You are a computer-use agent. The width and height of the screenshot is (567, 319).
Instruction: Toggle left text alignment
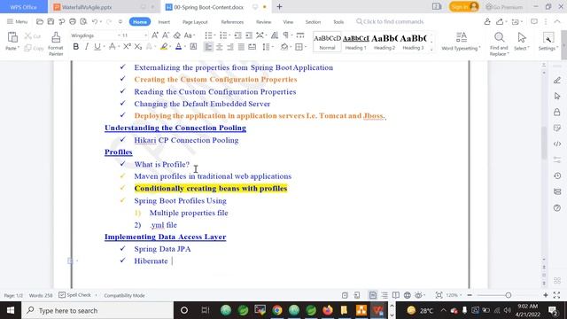pyautogui.click(x=209, y=47)
